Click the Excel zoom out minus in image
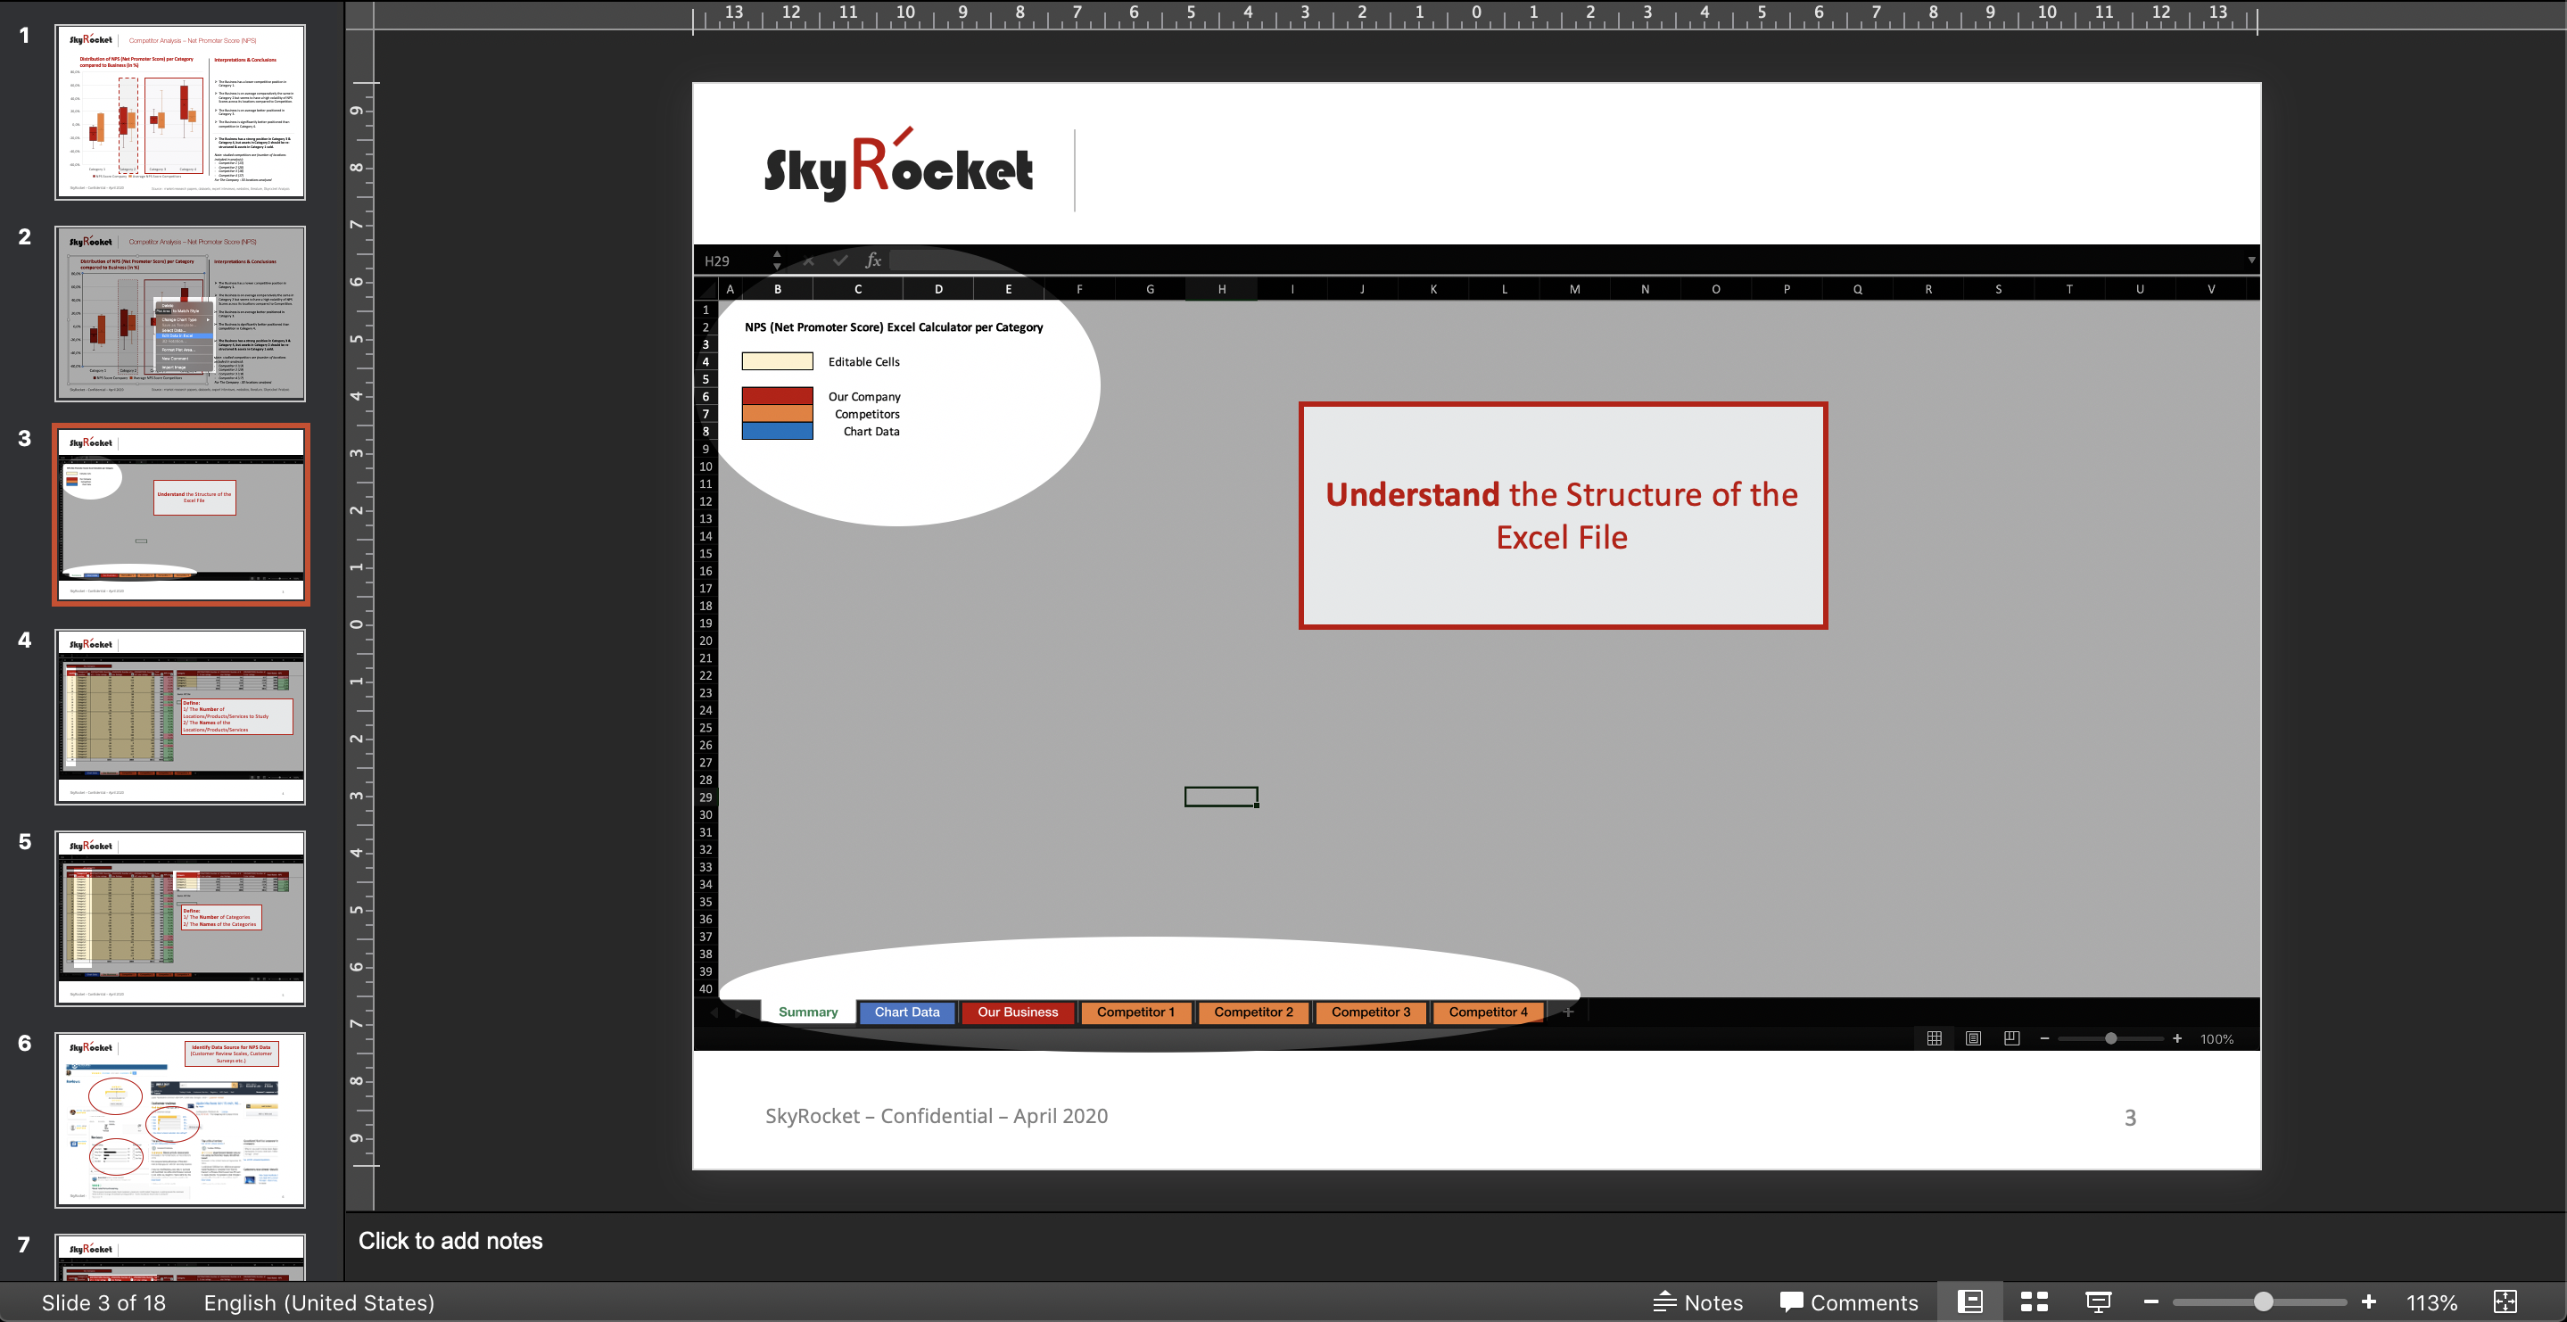Screen dimensions: 2567x1322 (x=2045, y=1037)
